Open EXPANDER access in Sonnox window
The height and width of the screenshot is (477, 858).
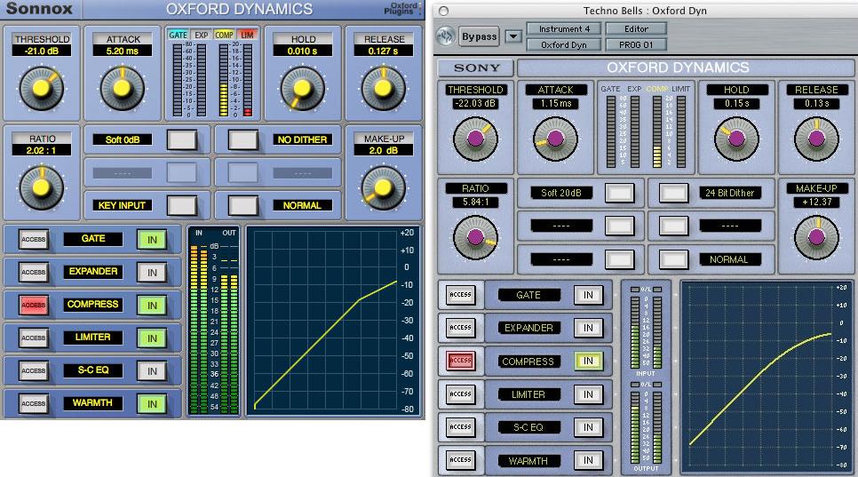[34, 273]
